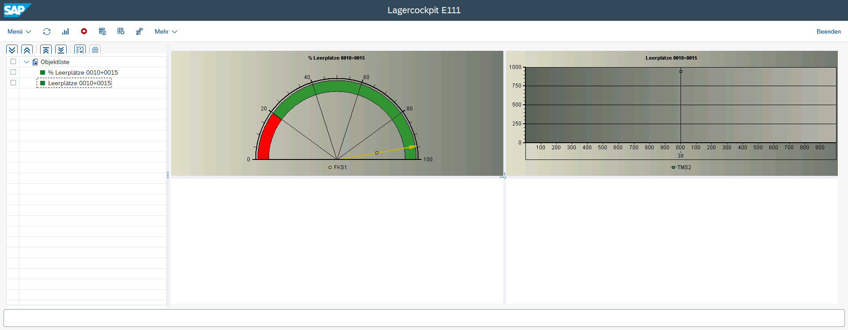Viewport: 848px width, 330px height.
Task: Click the SAP logo
Action: coord(18,10)
